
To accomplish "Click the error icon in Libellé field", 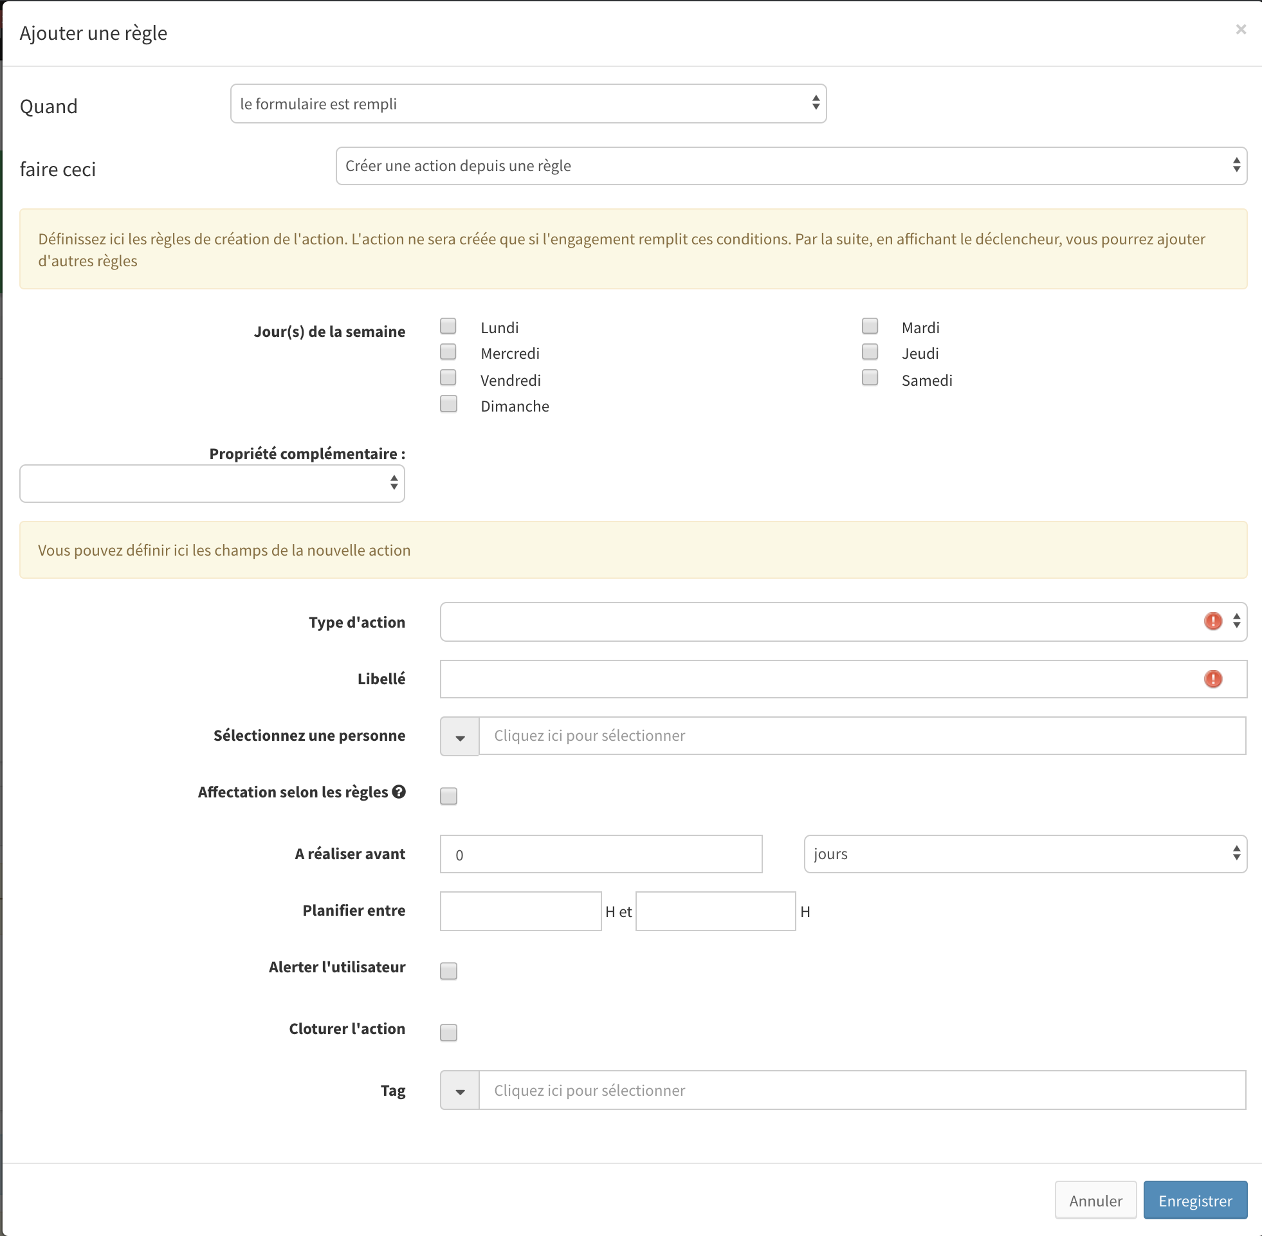I will (1212, 678).
